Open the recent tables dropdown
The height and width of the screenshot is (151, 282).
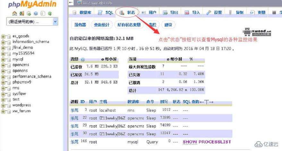click(32, 22)
